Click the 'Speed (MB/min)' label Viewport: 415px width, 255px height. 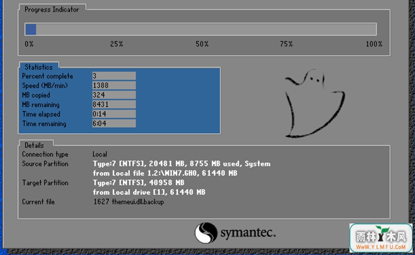click(x=45, y=86)
